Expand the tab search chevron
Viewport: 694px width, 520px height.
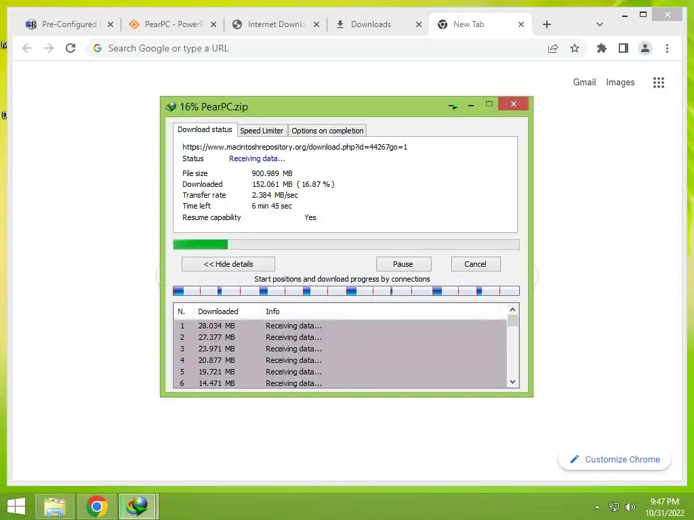599,24
